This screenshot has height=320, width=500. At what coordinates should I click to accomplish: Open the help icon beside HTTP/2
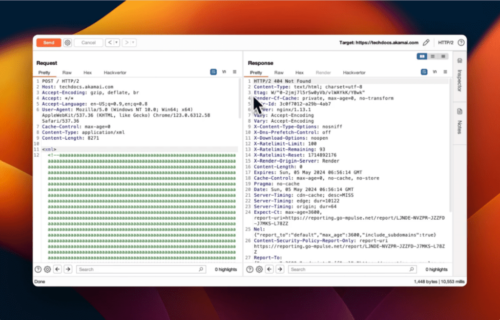point(461,42)
